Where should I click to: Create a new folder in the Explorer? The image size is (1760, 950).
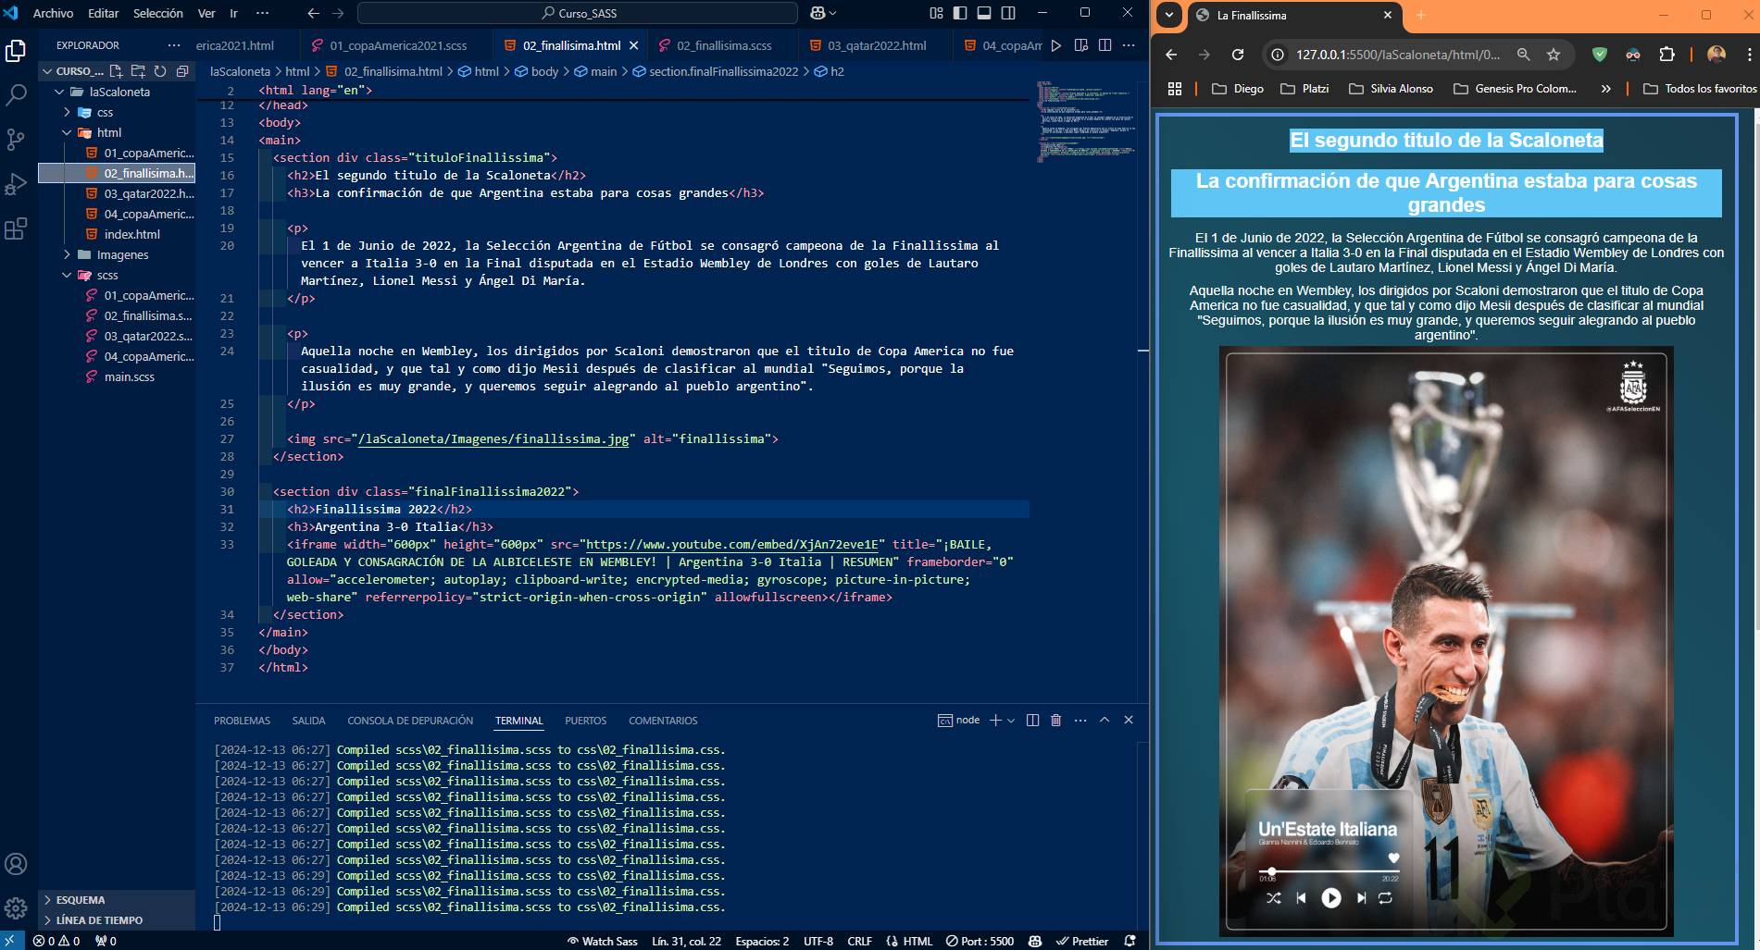[138, 71]
